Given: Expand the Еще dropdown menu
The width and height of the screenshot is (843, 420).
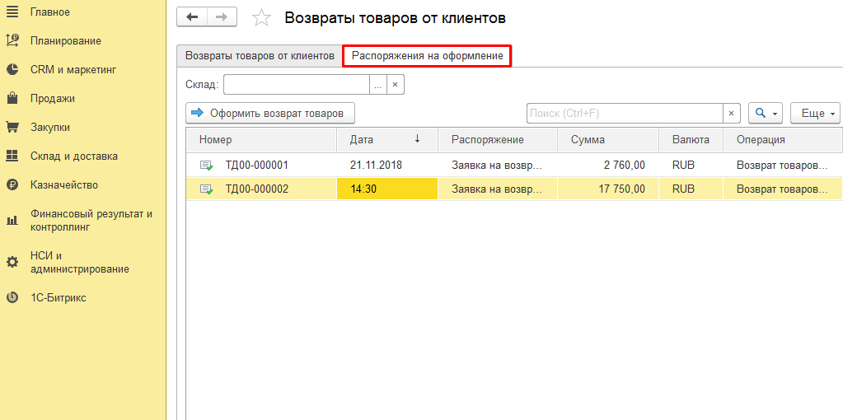Looking at the screenshot, I should point(814,113).
